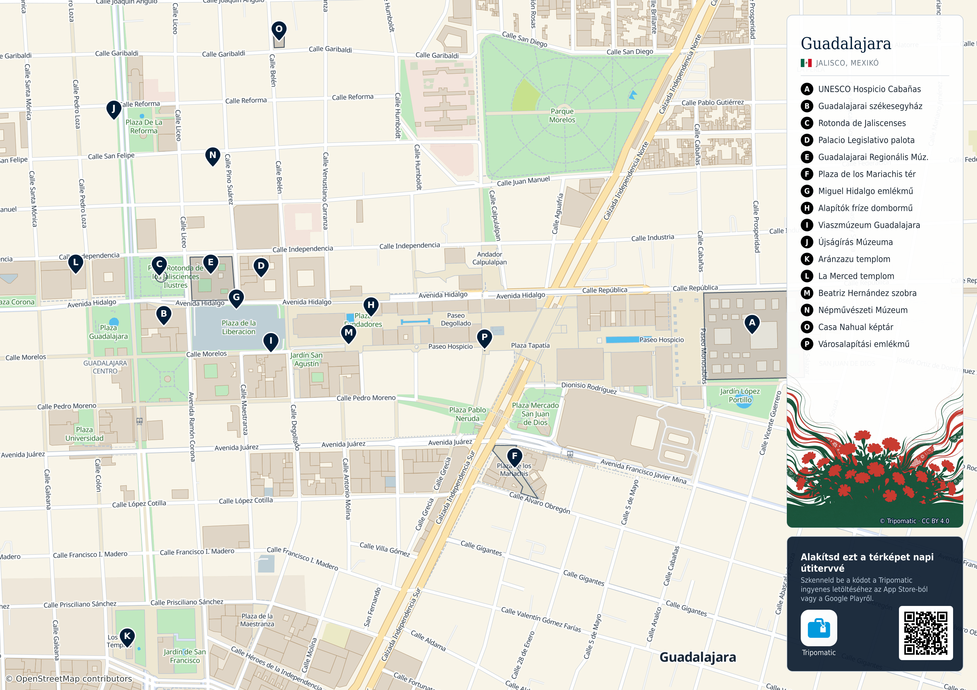
Task: Click Aránzazu templom legend entry
Action: click(845, 259)
